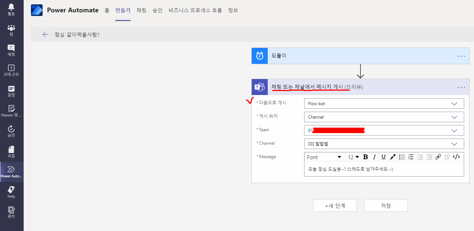The height and width of the screenshot is (231, 474).
Task: Open the Teams (팀) sidebar icon
Action: click(11, 30)
